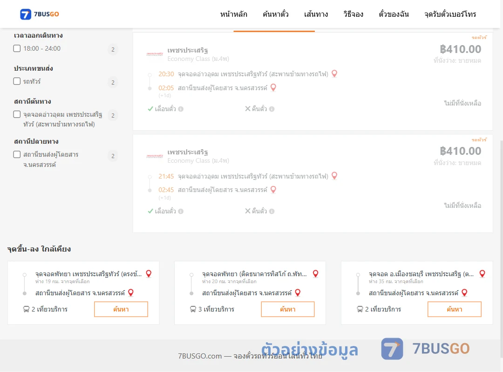503x372 pixels.
Task: Click the เวลาออกเดินทาง filter heading
Action: tap(38, 35)
